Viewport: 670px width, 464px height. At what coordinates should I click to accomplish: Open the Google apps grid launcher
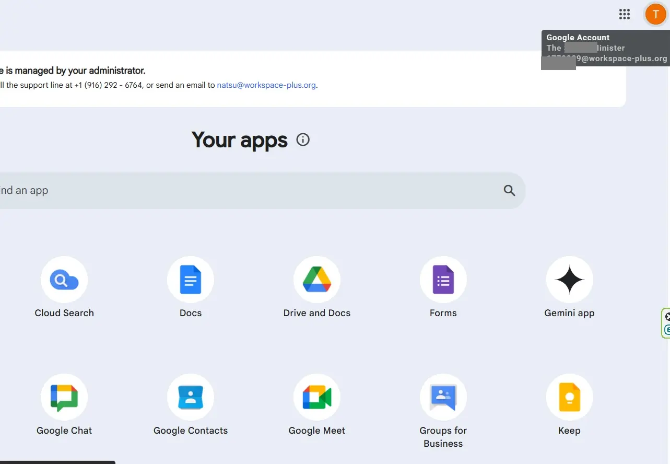pos(625,14)
